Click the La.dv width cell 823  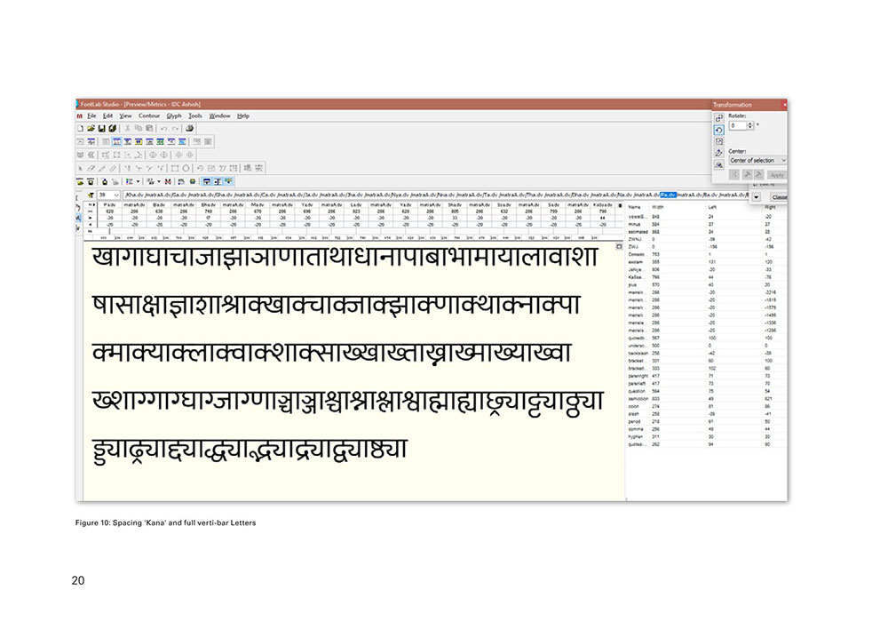(356, 211)
